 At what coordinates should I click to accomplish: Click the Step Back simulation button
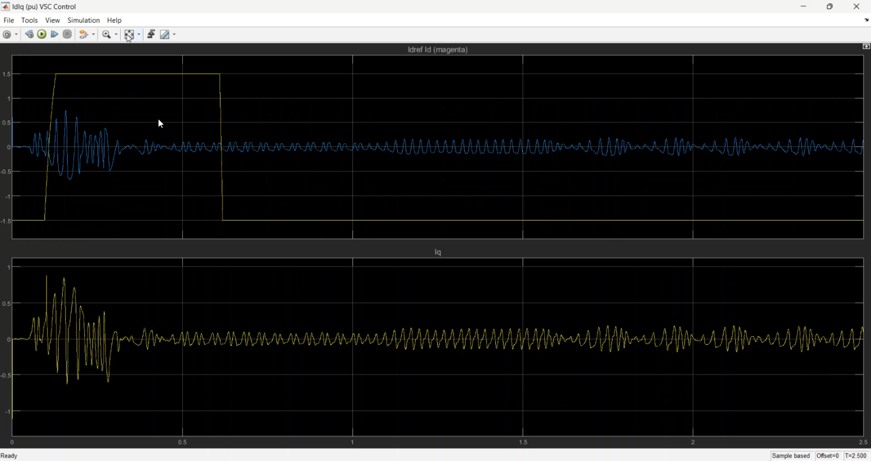point(29,35)
